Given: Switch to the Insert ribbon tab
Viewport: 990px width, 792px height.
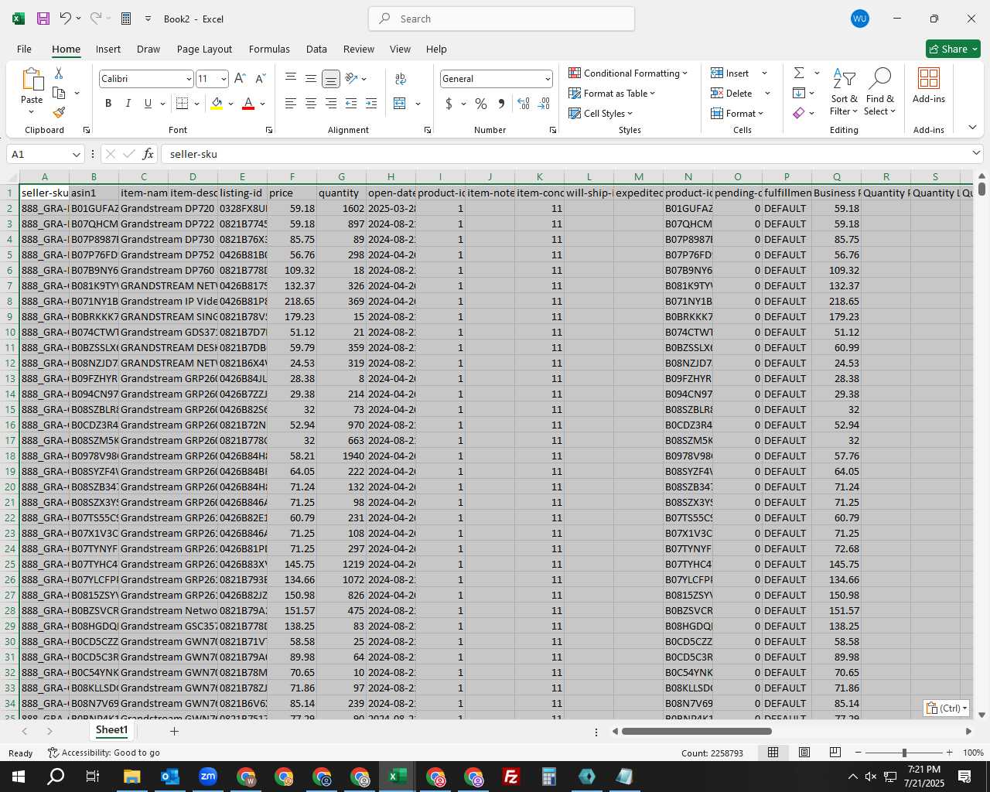Looking at the screenshot, I should pyautogui.click(x=108, y=49).
